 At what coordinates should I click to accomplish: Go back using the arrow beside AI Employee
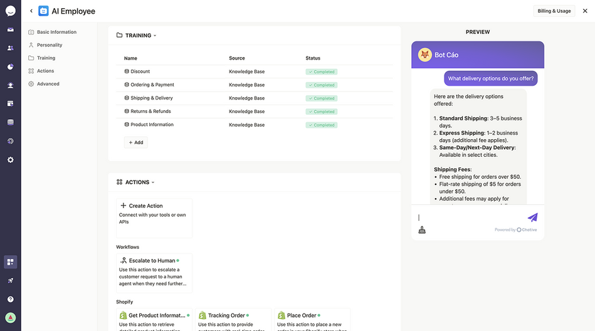[x=31, y=11]
